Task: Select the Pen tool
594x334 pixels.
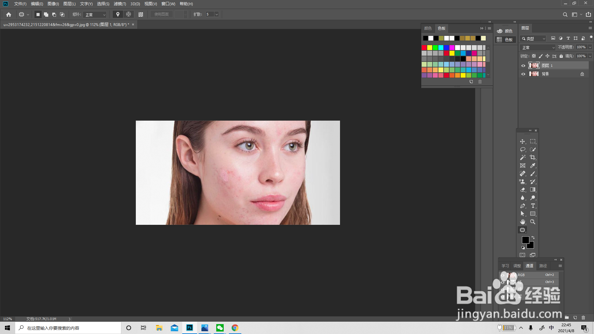Action: coord(523,206)
